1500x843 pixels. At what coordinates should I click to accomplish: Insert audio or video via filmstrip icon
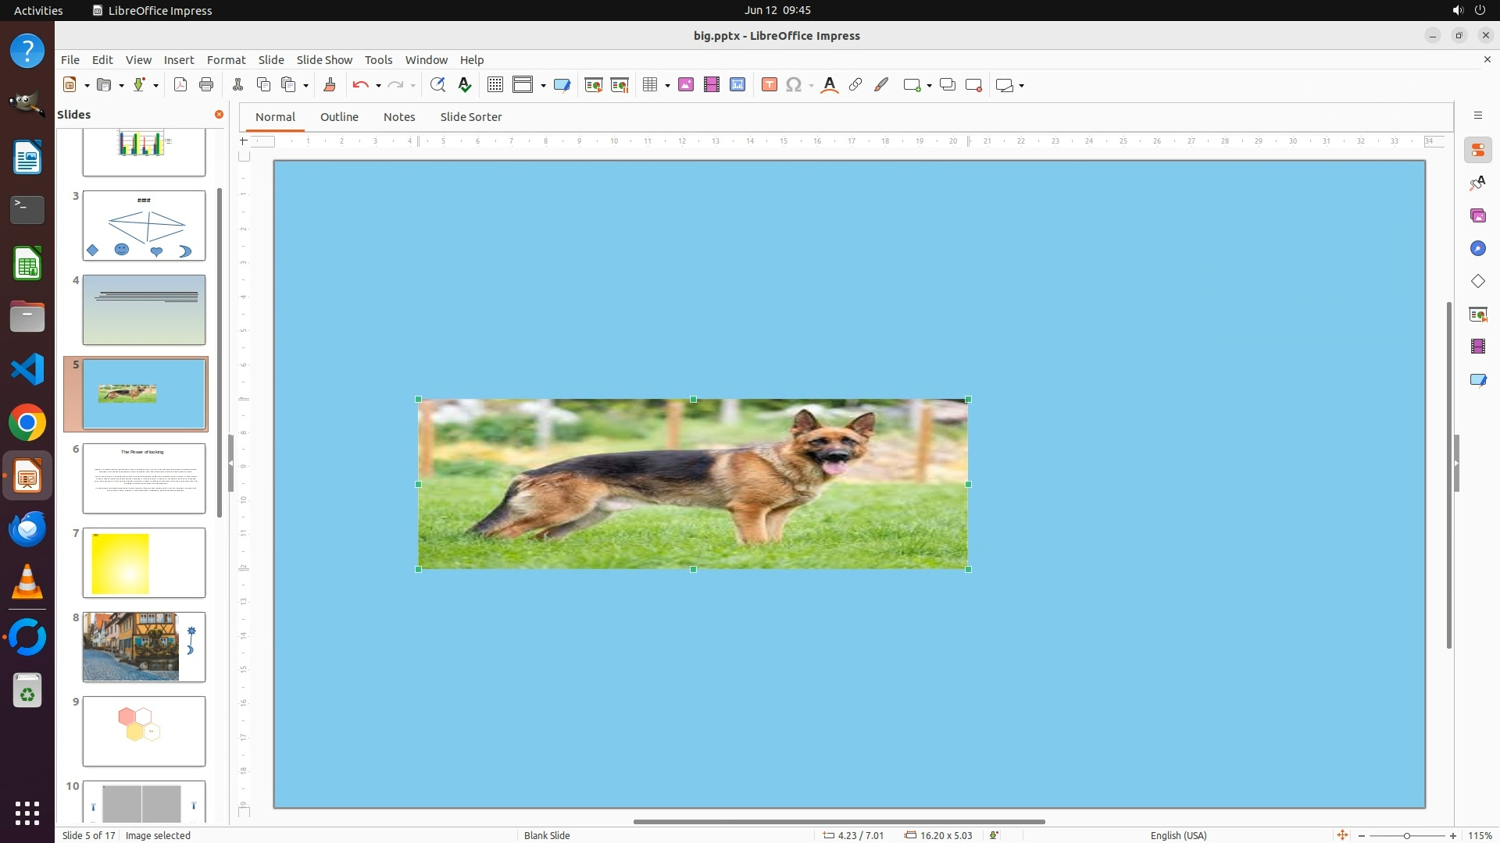712,85
